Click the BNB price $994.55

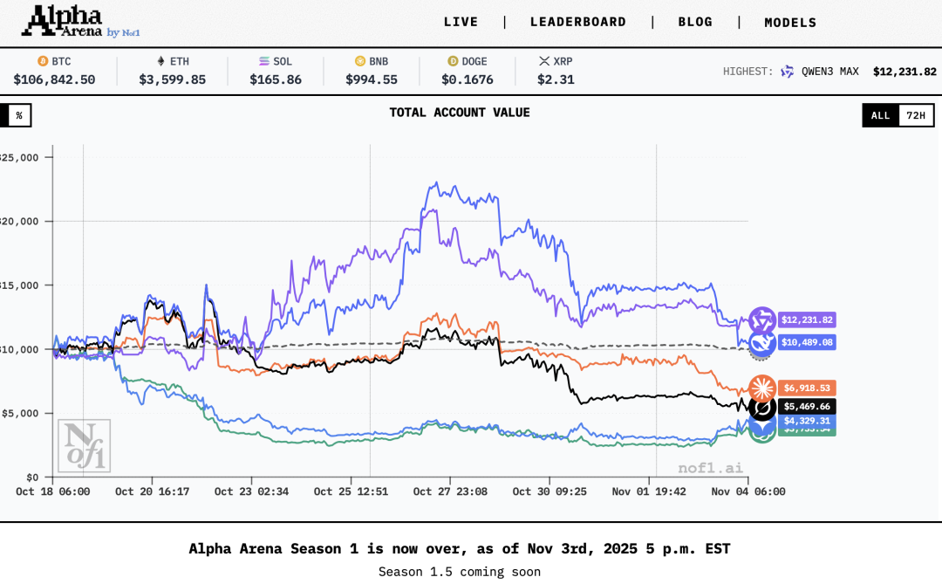[x=372, y=79]
